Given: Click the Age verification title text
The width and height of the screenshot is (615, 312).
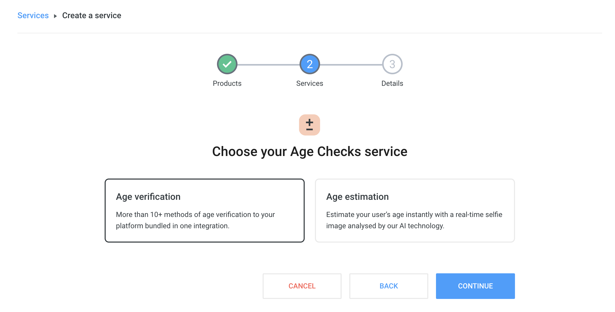Looking at the screenshot, I should 148,197.
